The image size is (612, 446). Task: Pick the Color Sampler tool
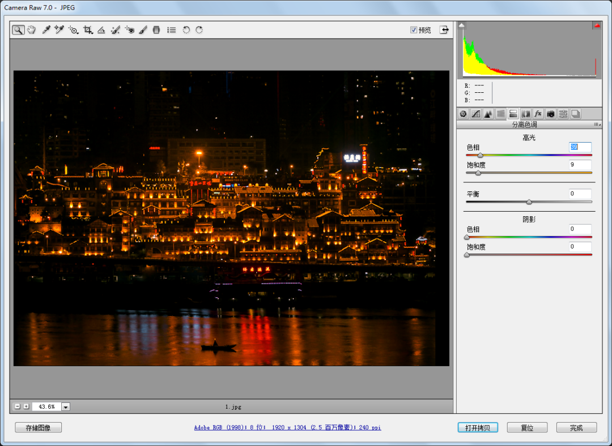pos(59,29)
